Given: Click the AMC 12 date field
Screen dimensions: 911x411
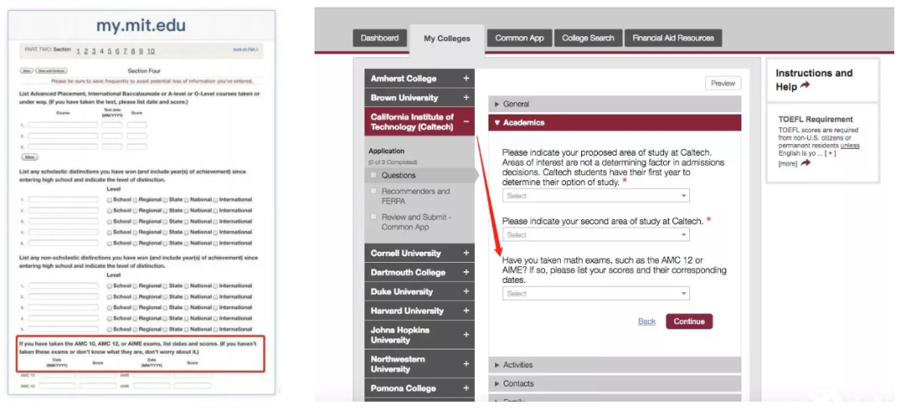Looking at the screenshot, I should pyautogui.click(x=57, y=375).
